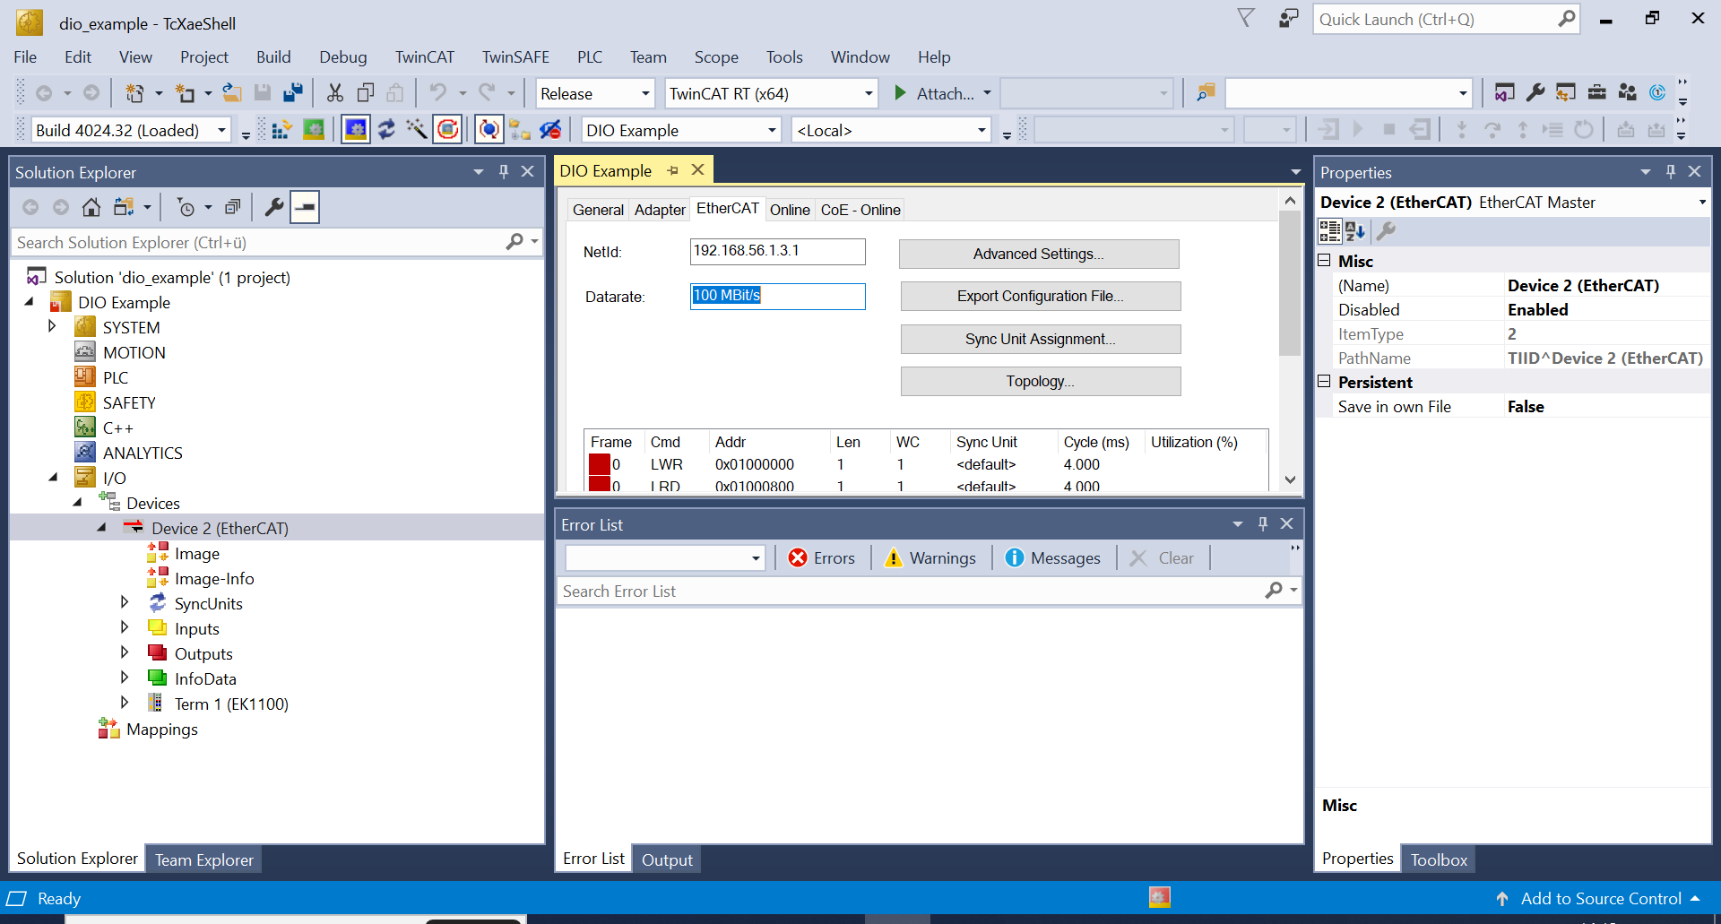1721x924 pixels.
Task: Click the Choose Target System icon
Action: pos(520,130)
